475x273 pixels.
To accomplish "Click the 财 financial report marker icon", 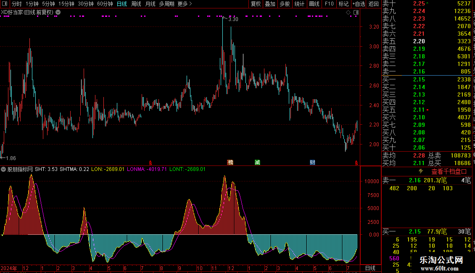I will pos(312,163).
